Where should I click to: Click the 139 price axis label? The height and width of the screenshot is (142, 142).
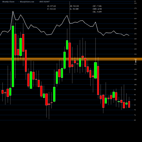pyautogui.click(x=135, y=49)
